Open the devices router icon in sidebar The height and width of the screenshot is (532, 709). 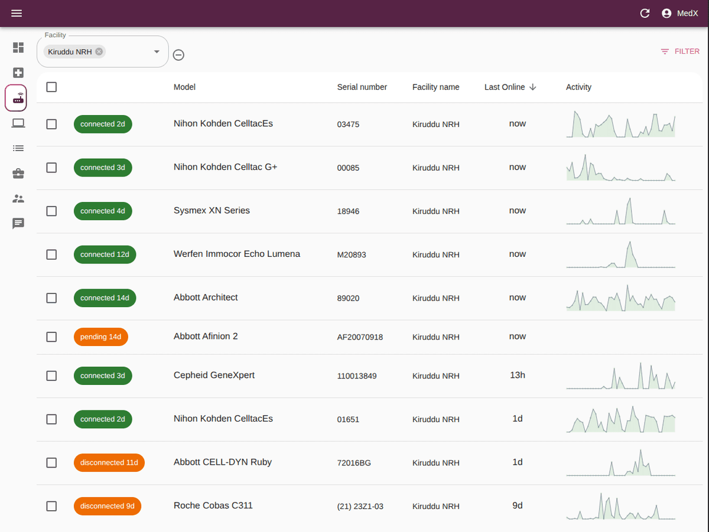(x=16, y=97)
